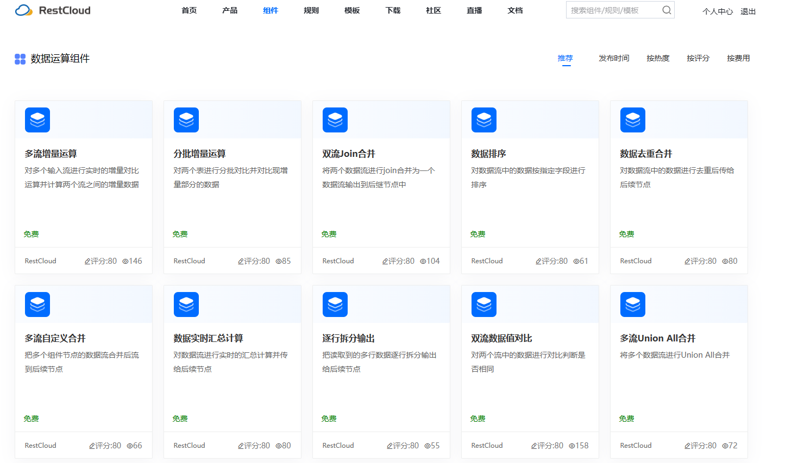The height and width of the screenshot is (463, 798).
Task: Click 退出 to log out
Action: 748,11
